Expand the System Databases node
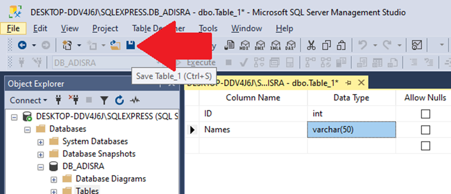This screenshot has width=451, height=194. [x=41, y=142]
